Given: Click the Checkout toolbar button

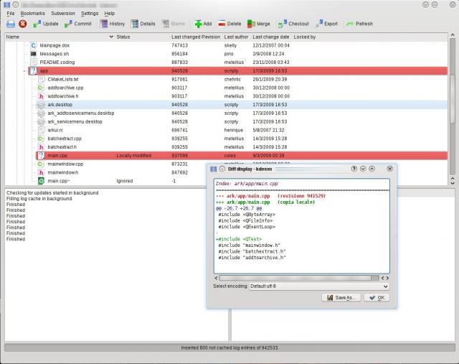Looking at the screenshot, I should click(x=293, y=24).
